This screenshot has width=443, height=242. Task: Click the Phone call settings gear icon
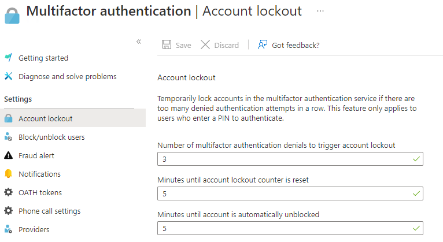(x=9, y=210)
